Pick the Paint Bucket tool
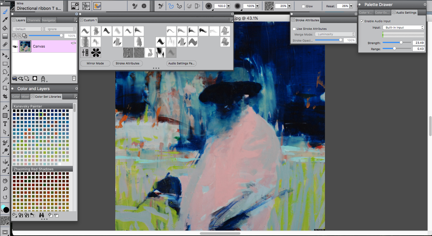 (5, 28)
